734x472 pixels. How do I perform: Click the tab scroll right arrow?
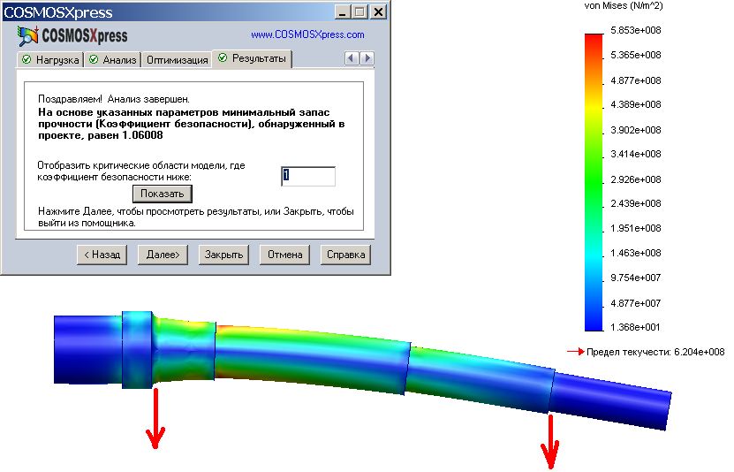[x=367, y=58]
